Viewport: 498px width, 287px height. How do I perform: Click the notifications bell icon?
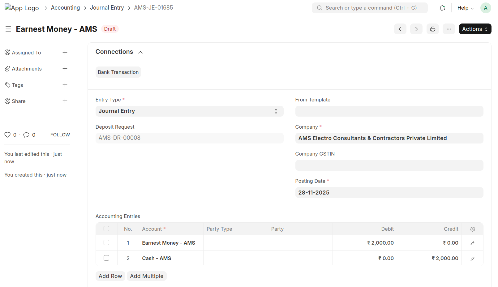click(x=442, y=8)
